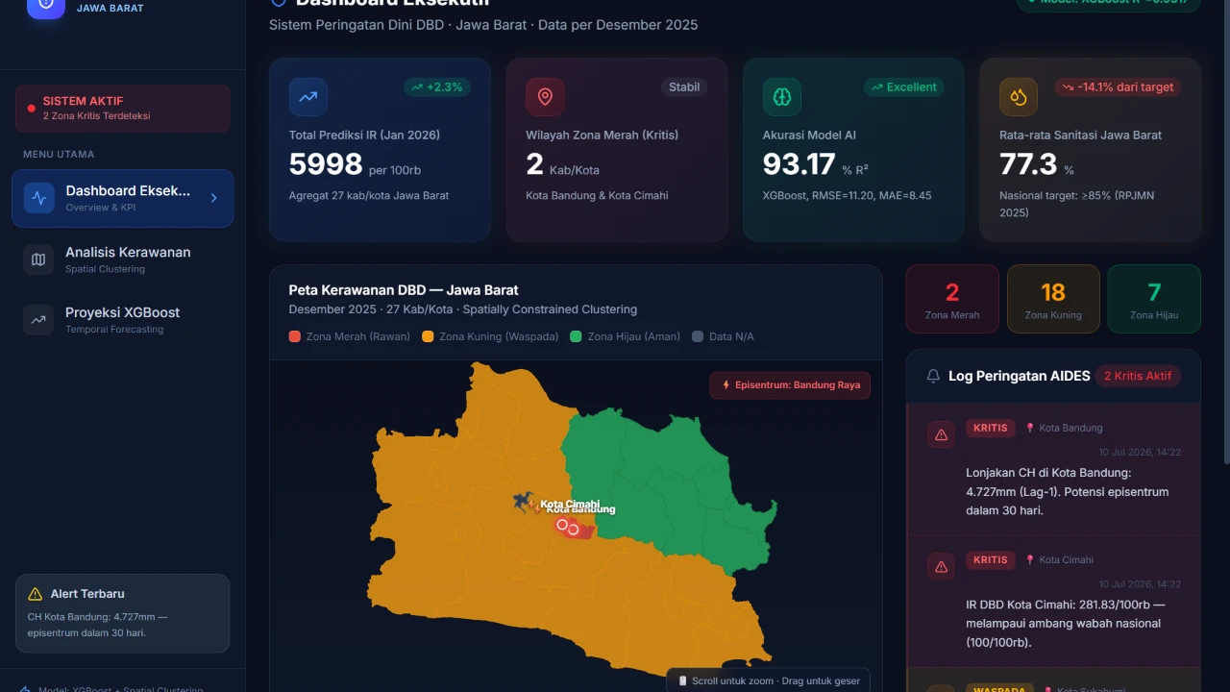Viewport: 1230px width, 692px height.
Task: Open the Analisis Kerawanan menu item
Action: pos(122,259)
